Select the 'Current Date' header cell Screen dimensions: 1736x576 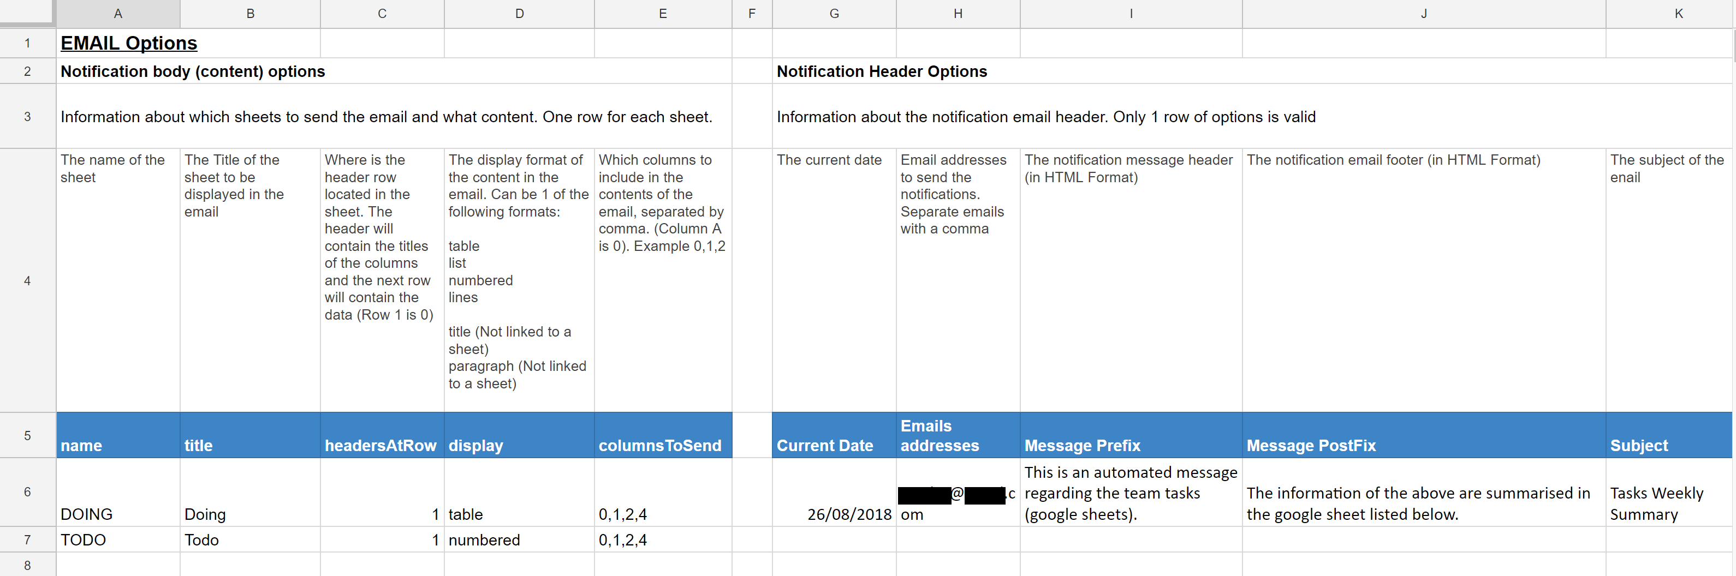[834, 436]
